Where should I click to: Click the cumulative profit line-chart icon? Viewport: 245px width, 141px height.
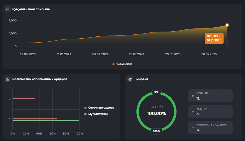(x=8, y=9)
